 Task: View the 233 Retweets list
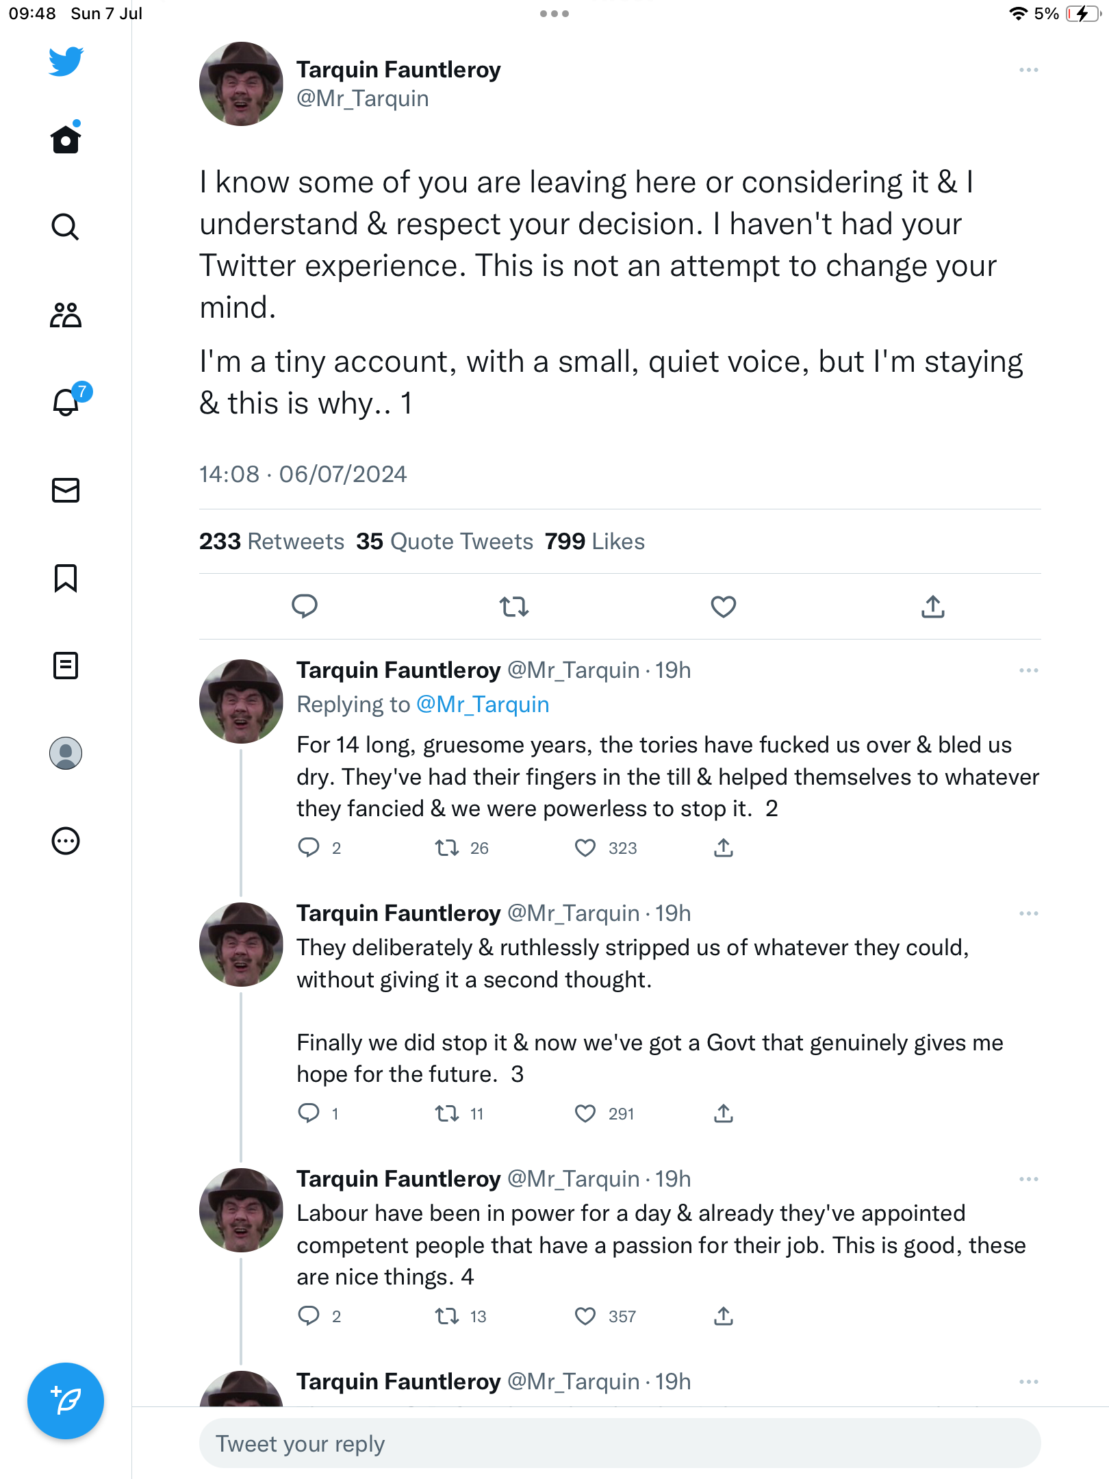click(272, 542)
